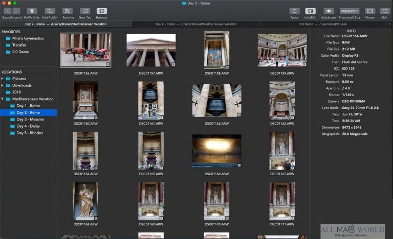Viewport: 393px width, 239px height.
Task: Expand the Downloads folder triangle
Action: (x=2, y=85)
